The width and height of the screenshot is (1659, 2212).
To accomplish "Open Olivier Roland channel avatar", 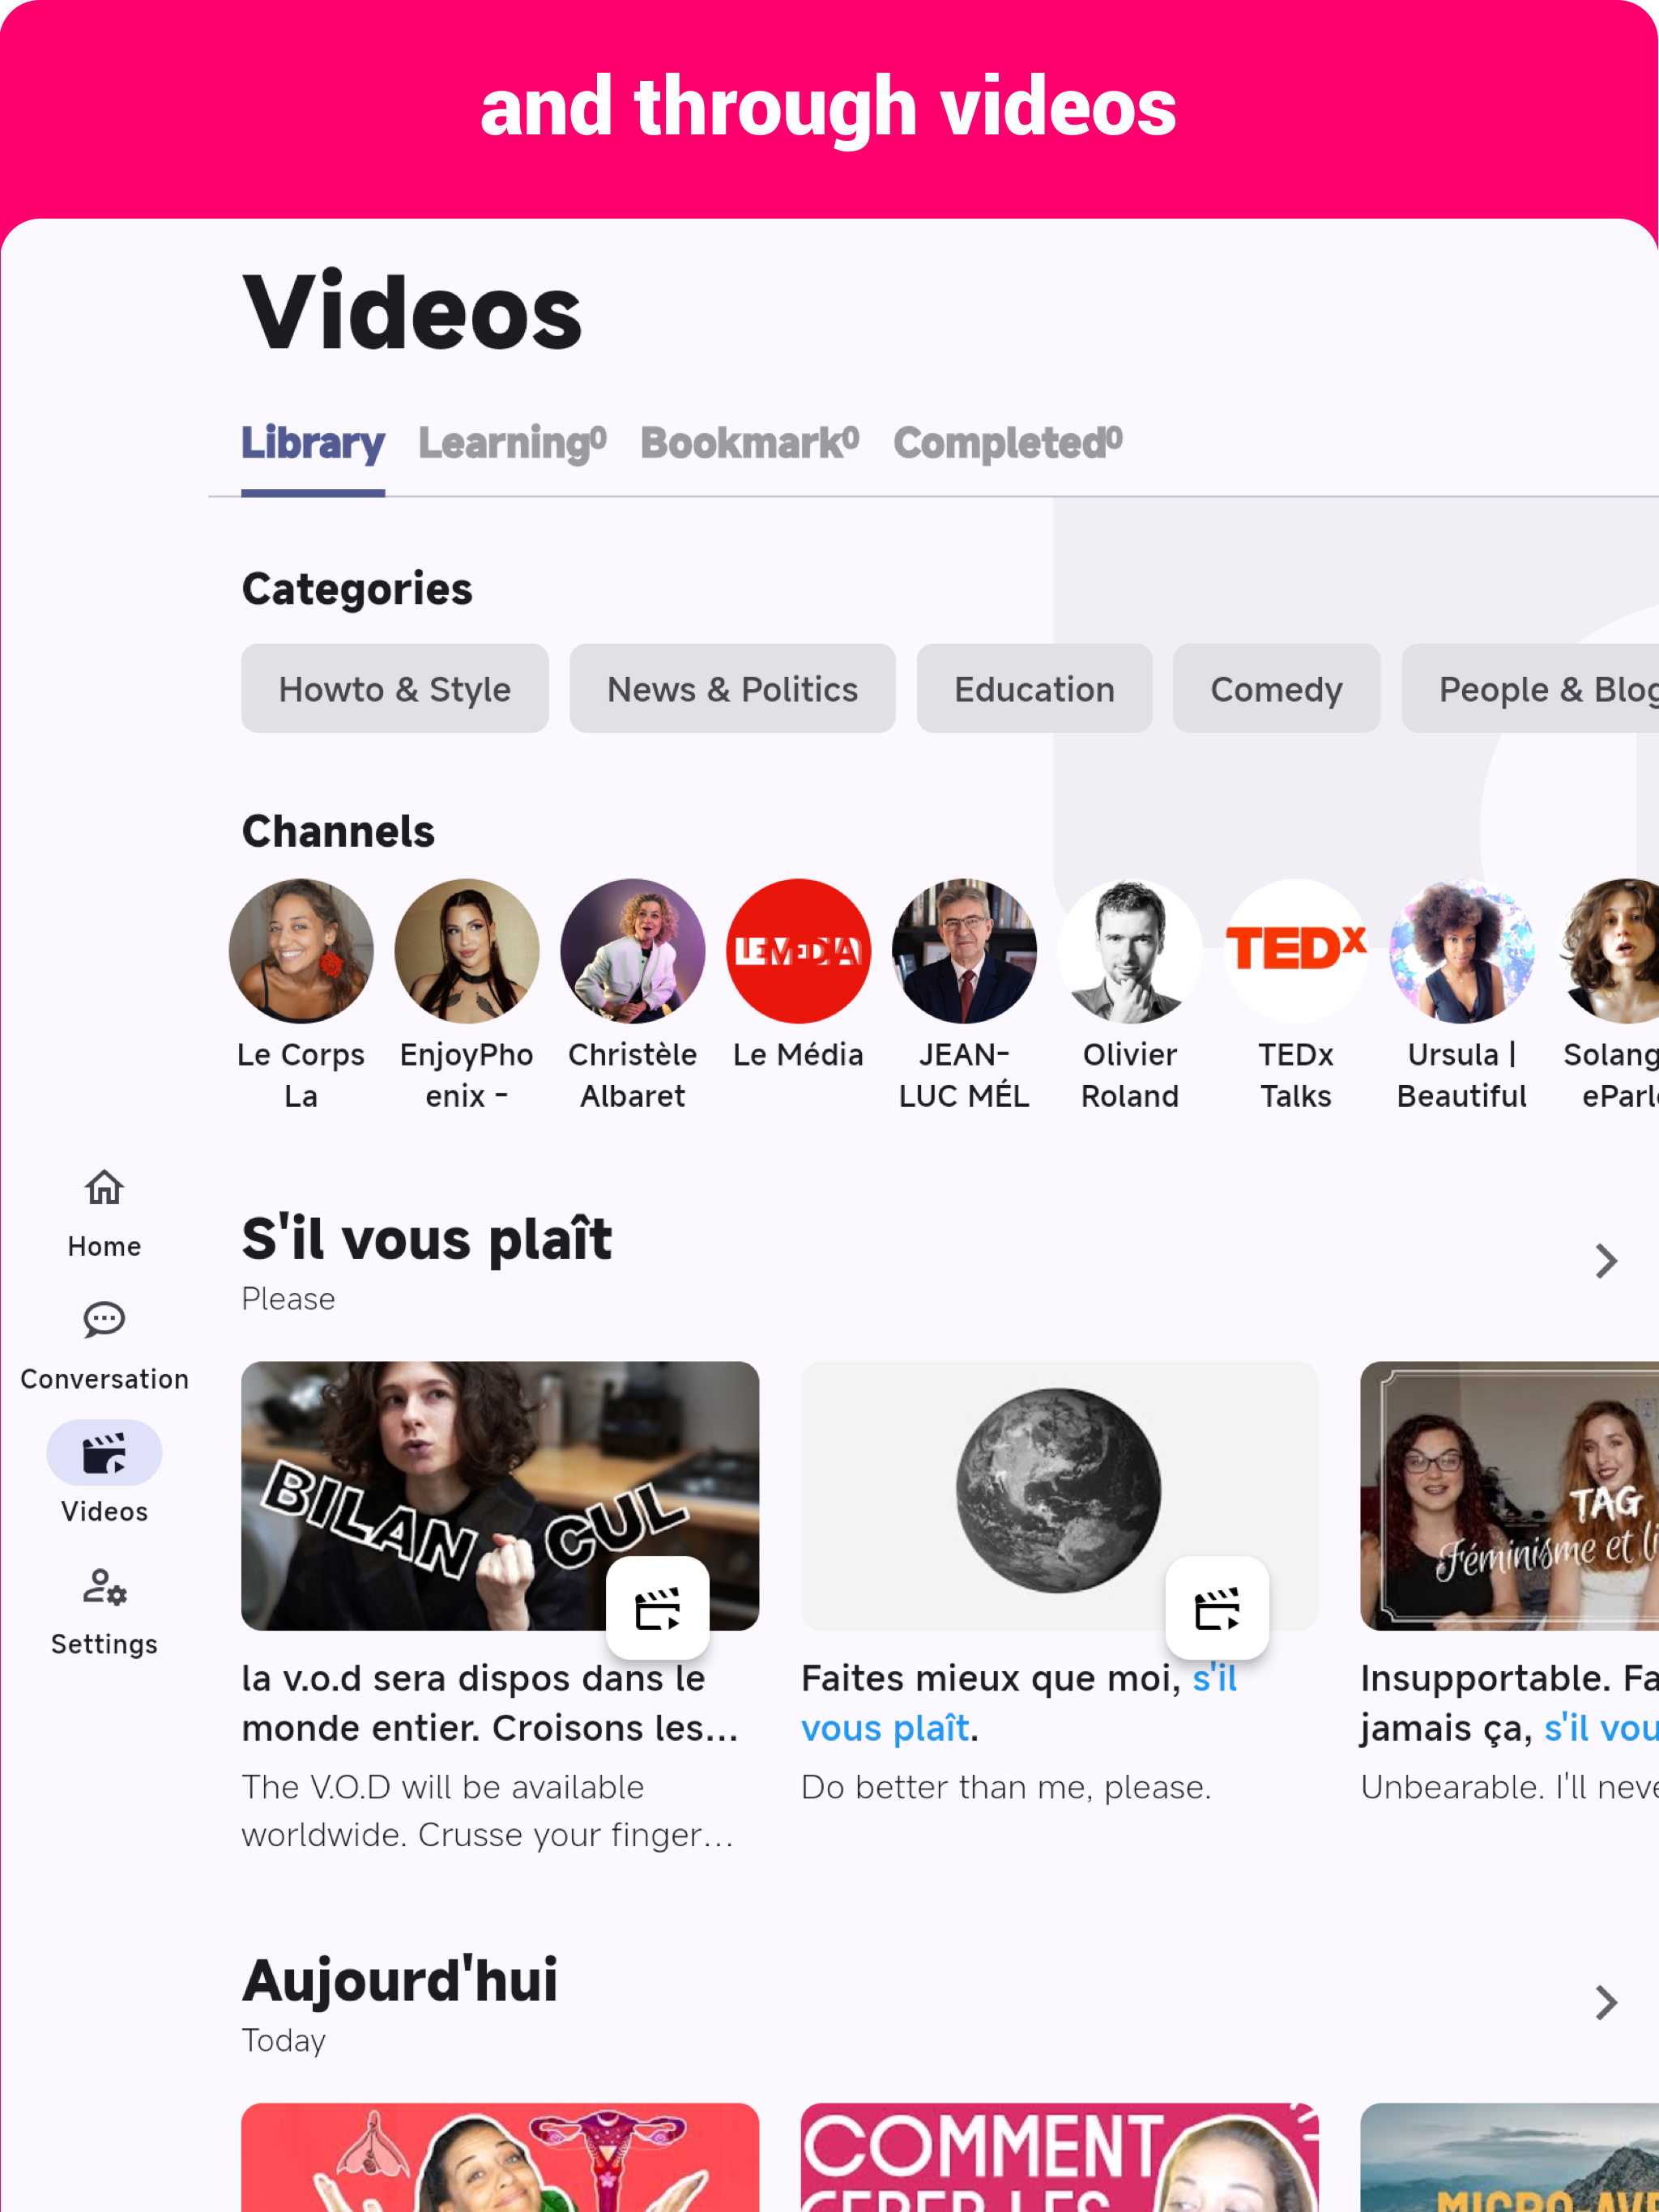I will pyautogui.click(x=1130, y=951).
